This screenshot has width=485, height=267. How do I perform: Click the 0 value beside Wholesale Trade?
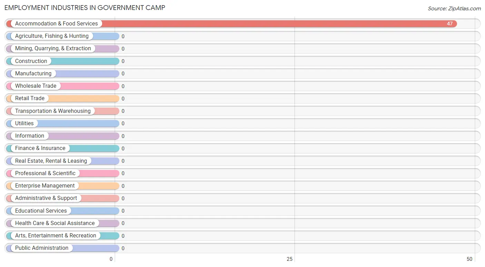point(123,86)
